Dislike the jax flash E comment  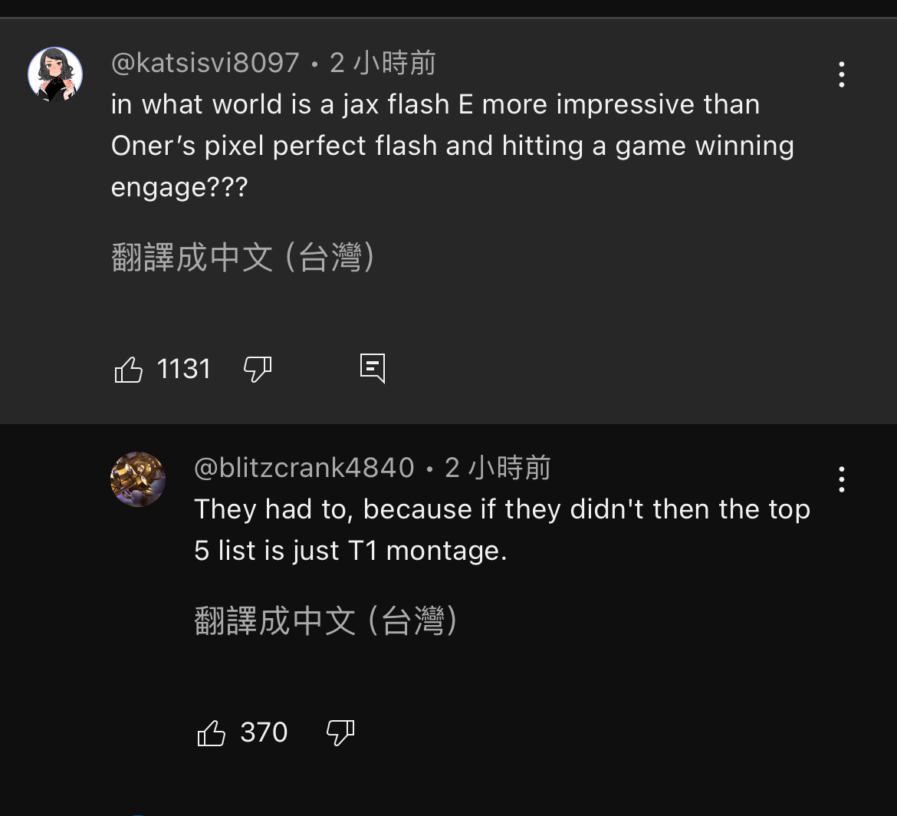click(x=258, y=370)
